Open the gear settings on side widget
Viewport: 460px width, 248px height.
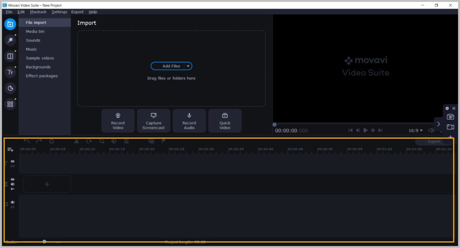[447, 109]
